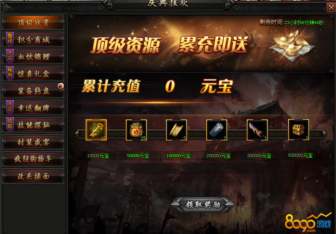Claim rewards with the 领取奖励 button

(x=202, y=204)
